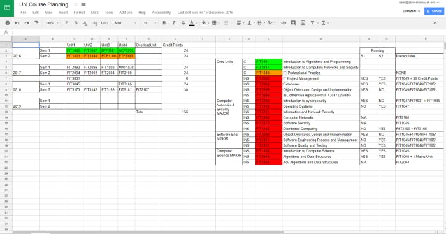
Task: Toggle bold formatting
Action: 164,23
